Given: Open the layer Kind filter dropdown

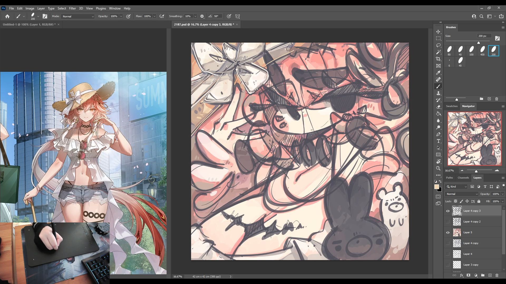Looking at the screenshot, I should click(x=456, y=187).
